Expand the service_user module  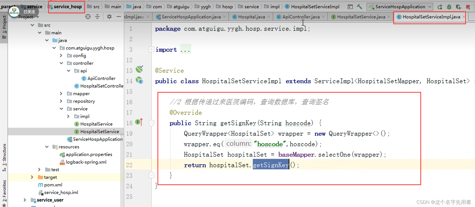(x=25, y=200)
